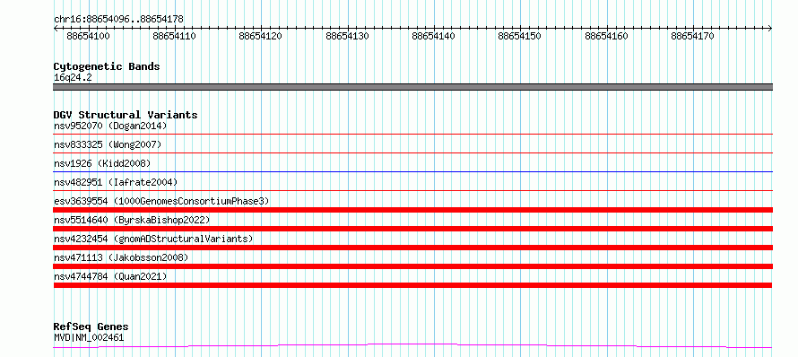This screenshot has height=357, width=798.
Task: Open variant nsv1926 (Kidd2008)
Action: pyautogui.click(x=102, y=163)
